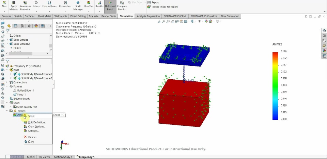Screen dimensions: 327x159
Task: Open the Hide/Show Items eye icon
Action: [x=199, y=21]
